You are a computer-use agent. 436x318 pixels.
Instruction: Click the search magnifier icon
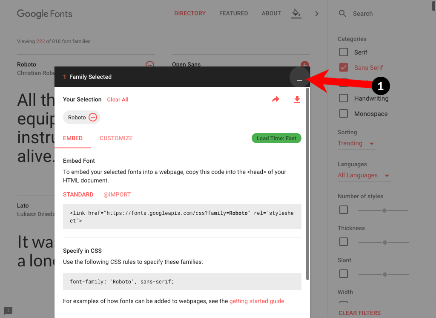point(343,13)
